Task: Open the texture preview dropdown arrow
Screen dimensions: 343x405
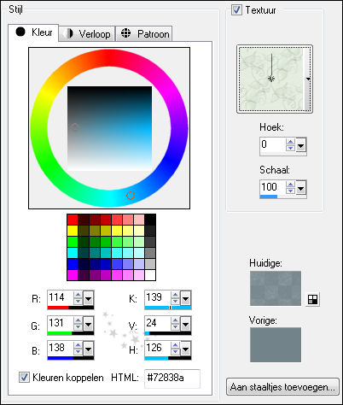Action: tap(308, 79)
